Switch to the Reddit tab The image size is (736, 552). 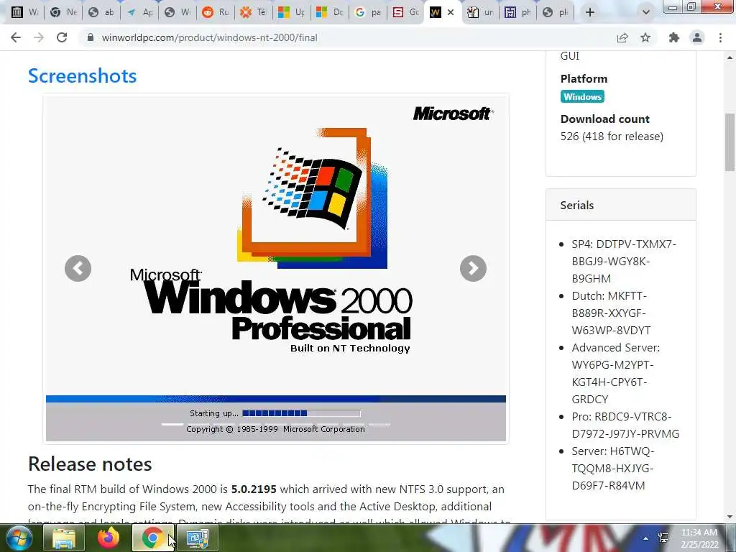216,12
